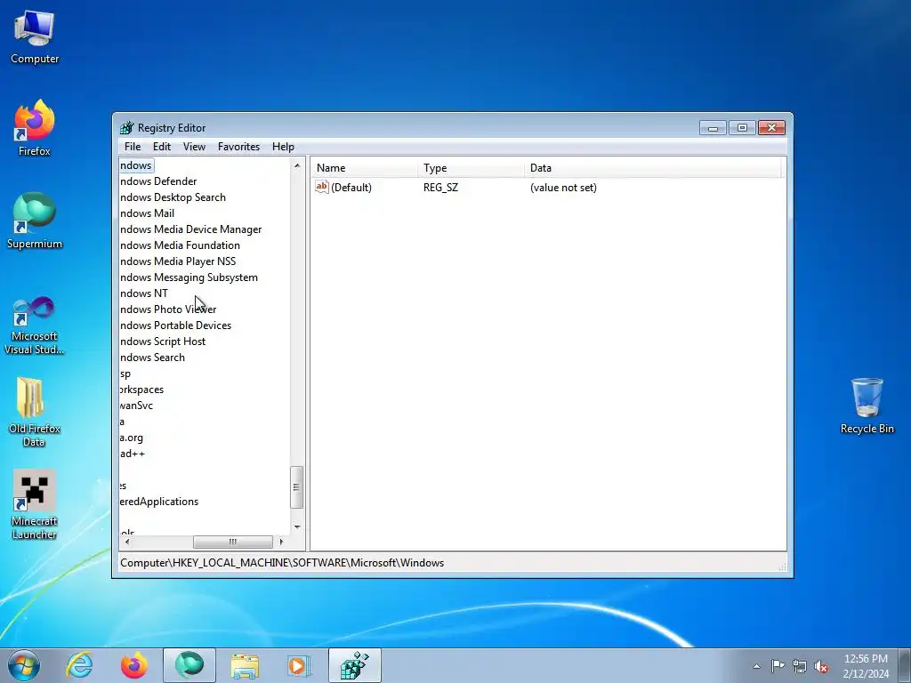The image size is (911, 683).
Task: Click the tree's vertical scrollbar up arrow
Action: tap(297, 165)
